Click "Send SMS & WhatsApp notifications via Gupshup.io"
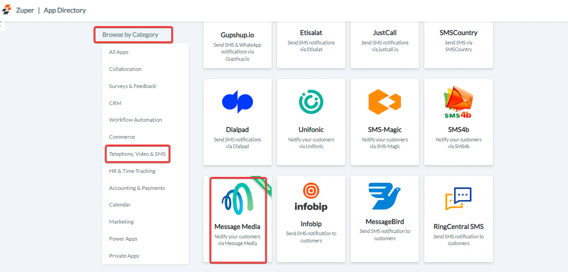568x272 pixels. click(x=238, y=52)
